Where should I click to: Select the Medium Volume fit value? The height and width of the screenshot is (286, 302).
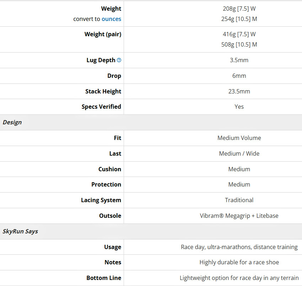[239, 138]
